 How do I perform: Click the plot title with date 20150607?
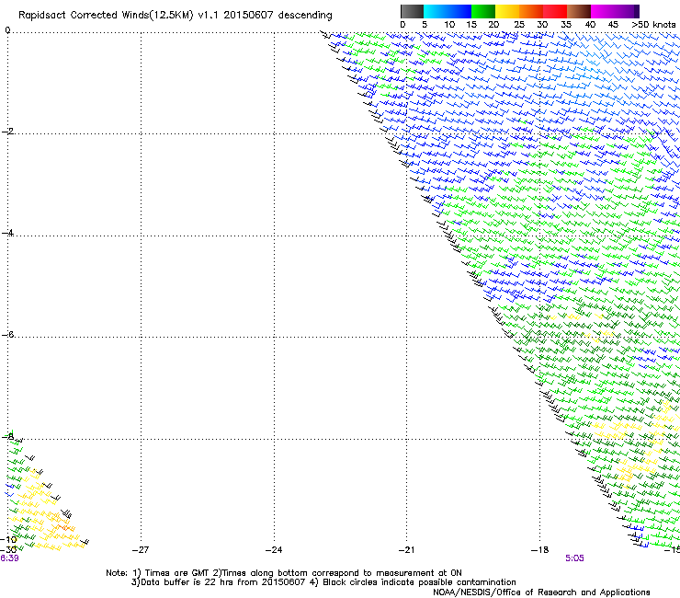(x=176, y=16)
